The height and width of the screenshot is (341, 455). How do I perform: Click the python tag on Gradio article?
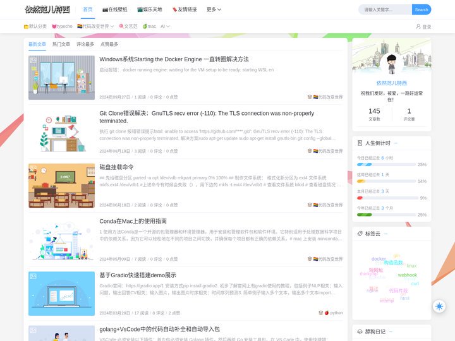(x=334, y=313)
